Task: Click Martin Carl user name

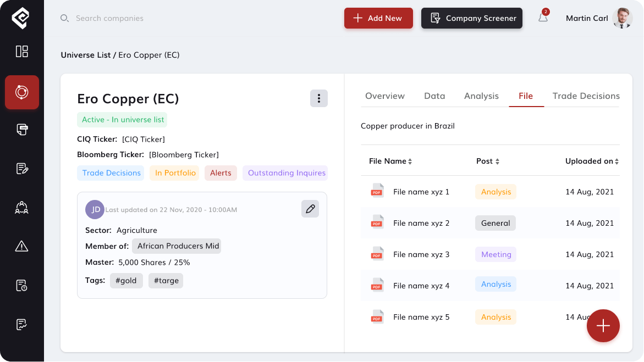Action: pos(586,18)
